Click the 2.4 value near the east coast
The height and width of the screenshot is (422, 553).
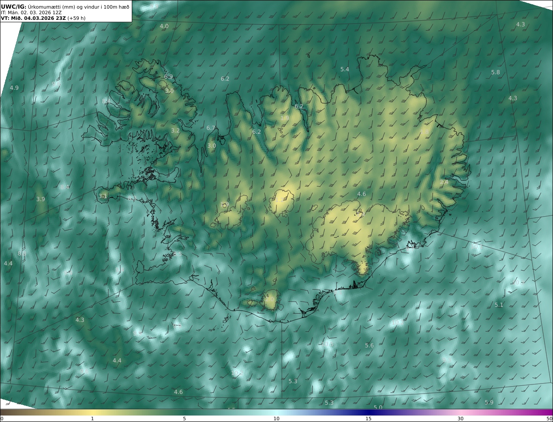point(444,183)
